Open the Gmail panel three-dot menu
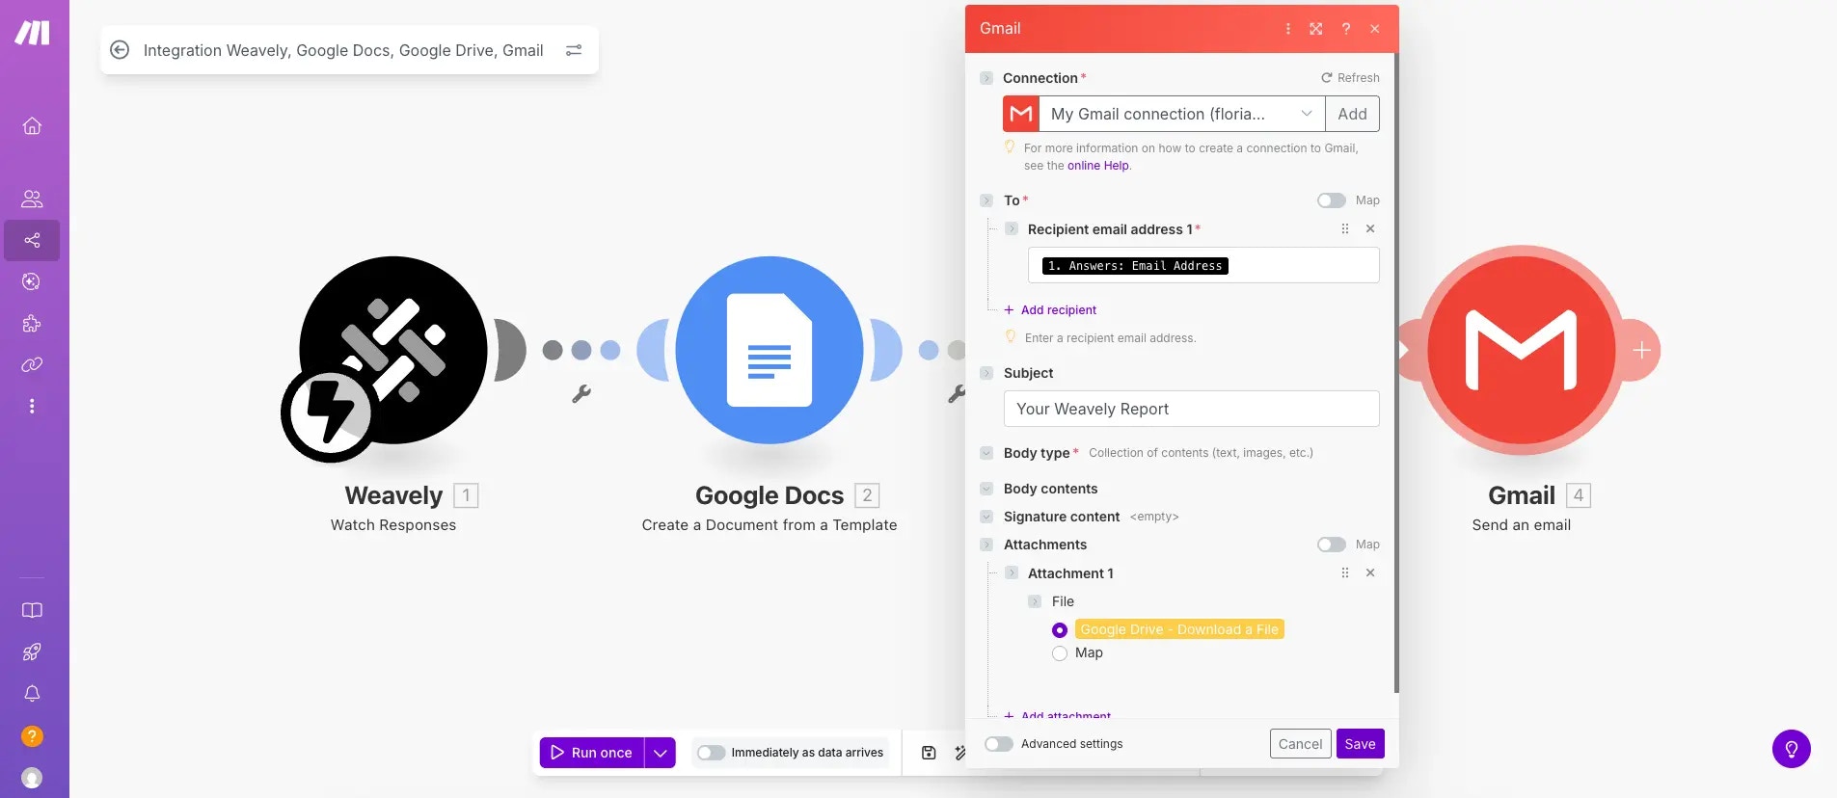The height and width of the screenshot is (798, 1837). [x=1287, y=29]
